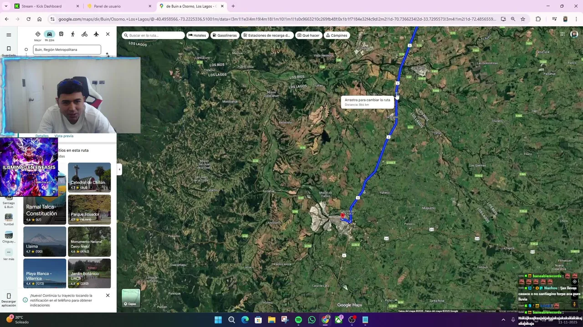Open the Capas layers switcher
The image size is (583, 327).
click(x=131, y=298)
